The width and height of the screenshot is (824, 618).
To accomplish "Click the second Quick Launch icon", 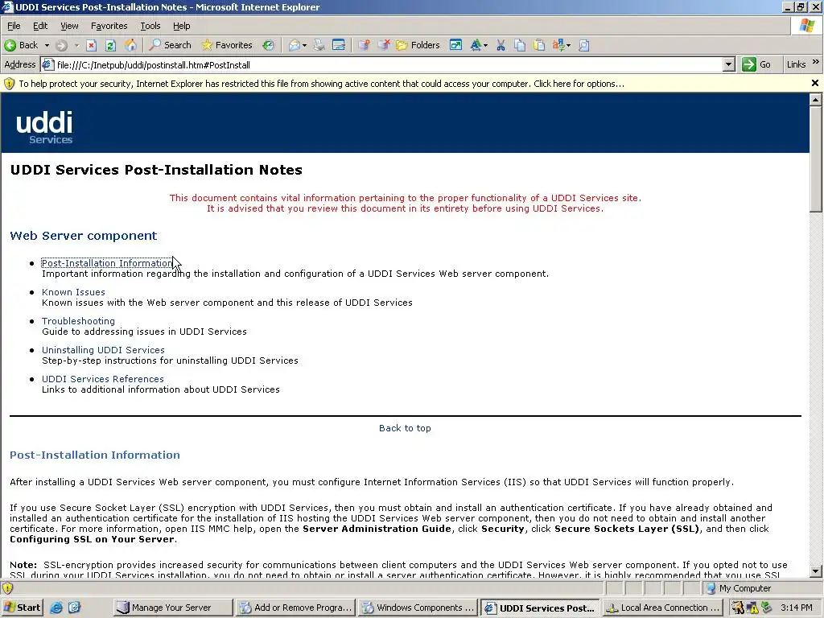I will pyautogui.click(x=74, y=608).
